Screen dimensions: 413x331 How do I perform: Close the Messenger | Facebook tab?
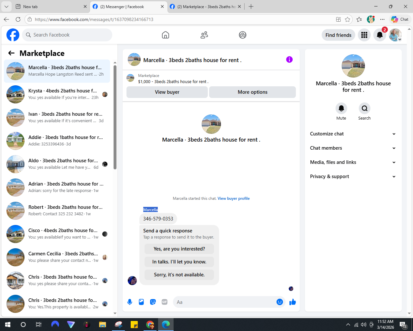click(x=162, y=6)
